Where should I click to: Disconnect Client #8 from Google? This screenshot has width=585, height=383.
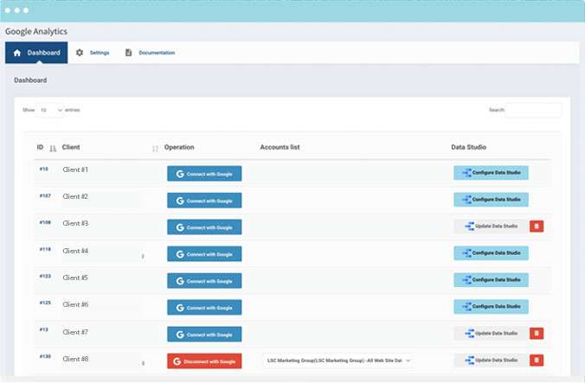204,361
